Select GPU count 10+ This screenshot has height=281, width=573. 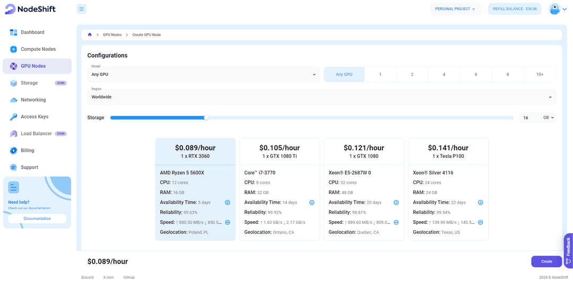tap(540, 74)
